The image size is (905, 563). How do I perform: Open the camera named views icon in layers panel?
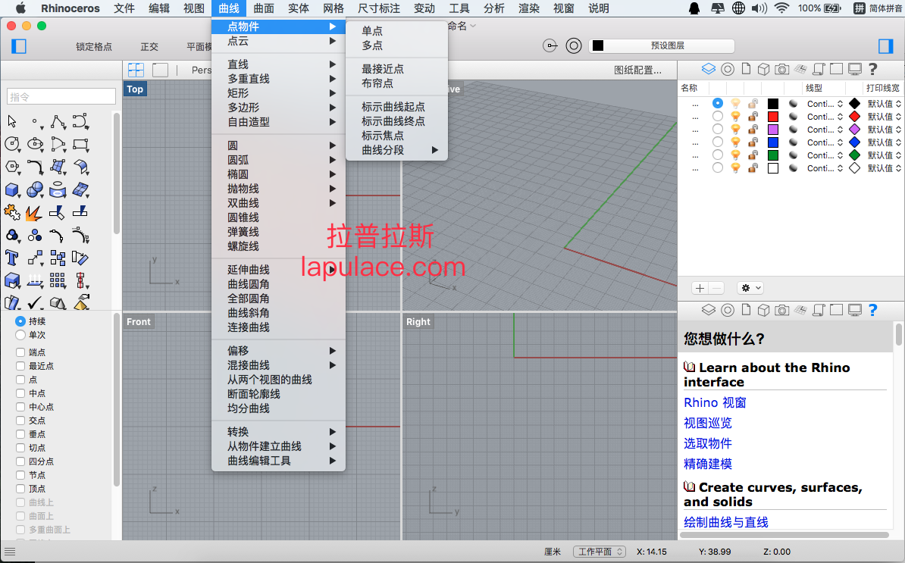coord(781,69)
